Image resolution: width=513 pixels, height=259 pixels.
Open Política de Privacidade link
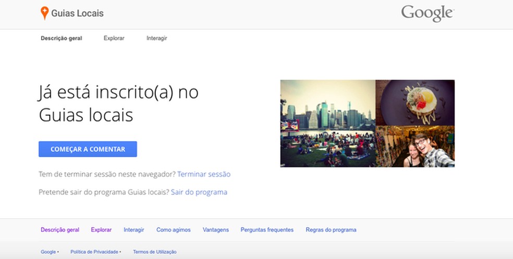click(x=94, y=252)
